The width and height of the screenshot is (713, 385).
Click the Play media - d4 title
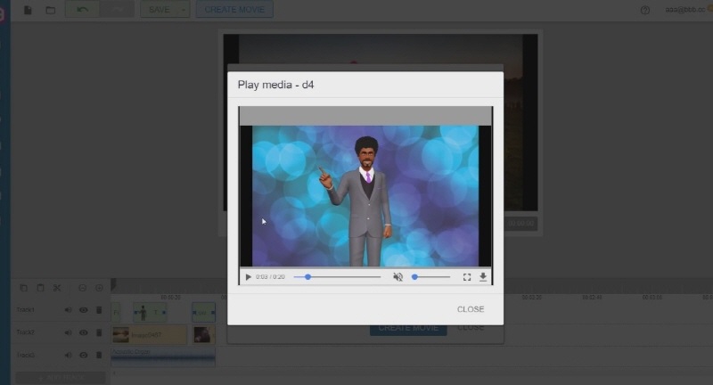click(x=275, y=85)
